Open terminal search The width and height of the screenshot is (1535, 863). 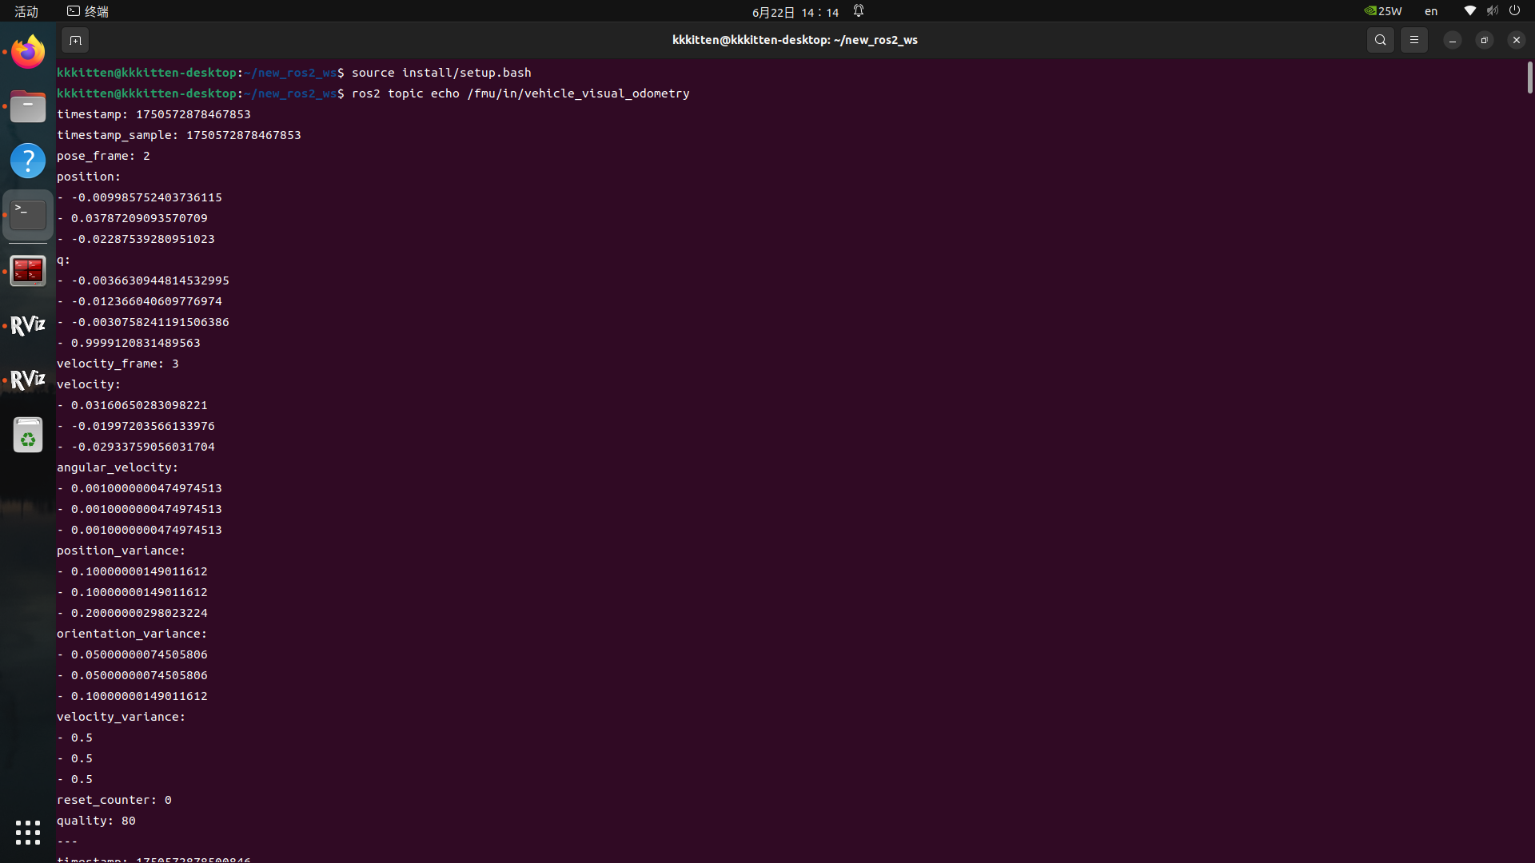pos(1380,40)
